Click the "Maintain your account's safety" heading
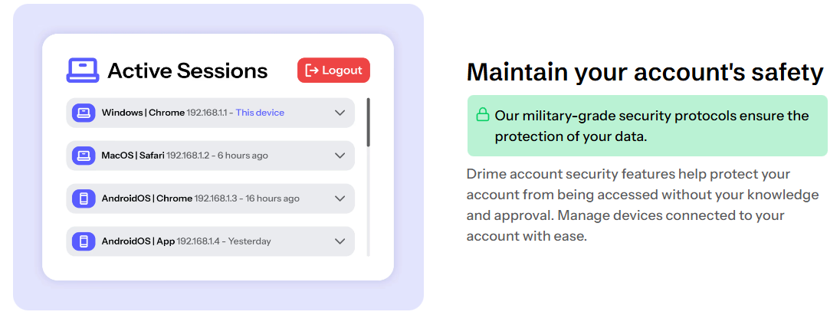The width and height of the screenshot is (840, 315). [645, 72]
